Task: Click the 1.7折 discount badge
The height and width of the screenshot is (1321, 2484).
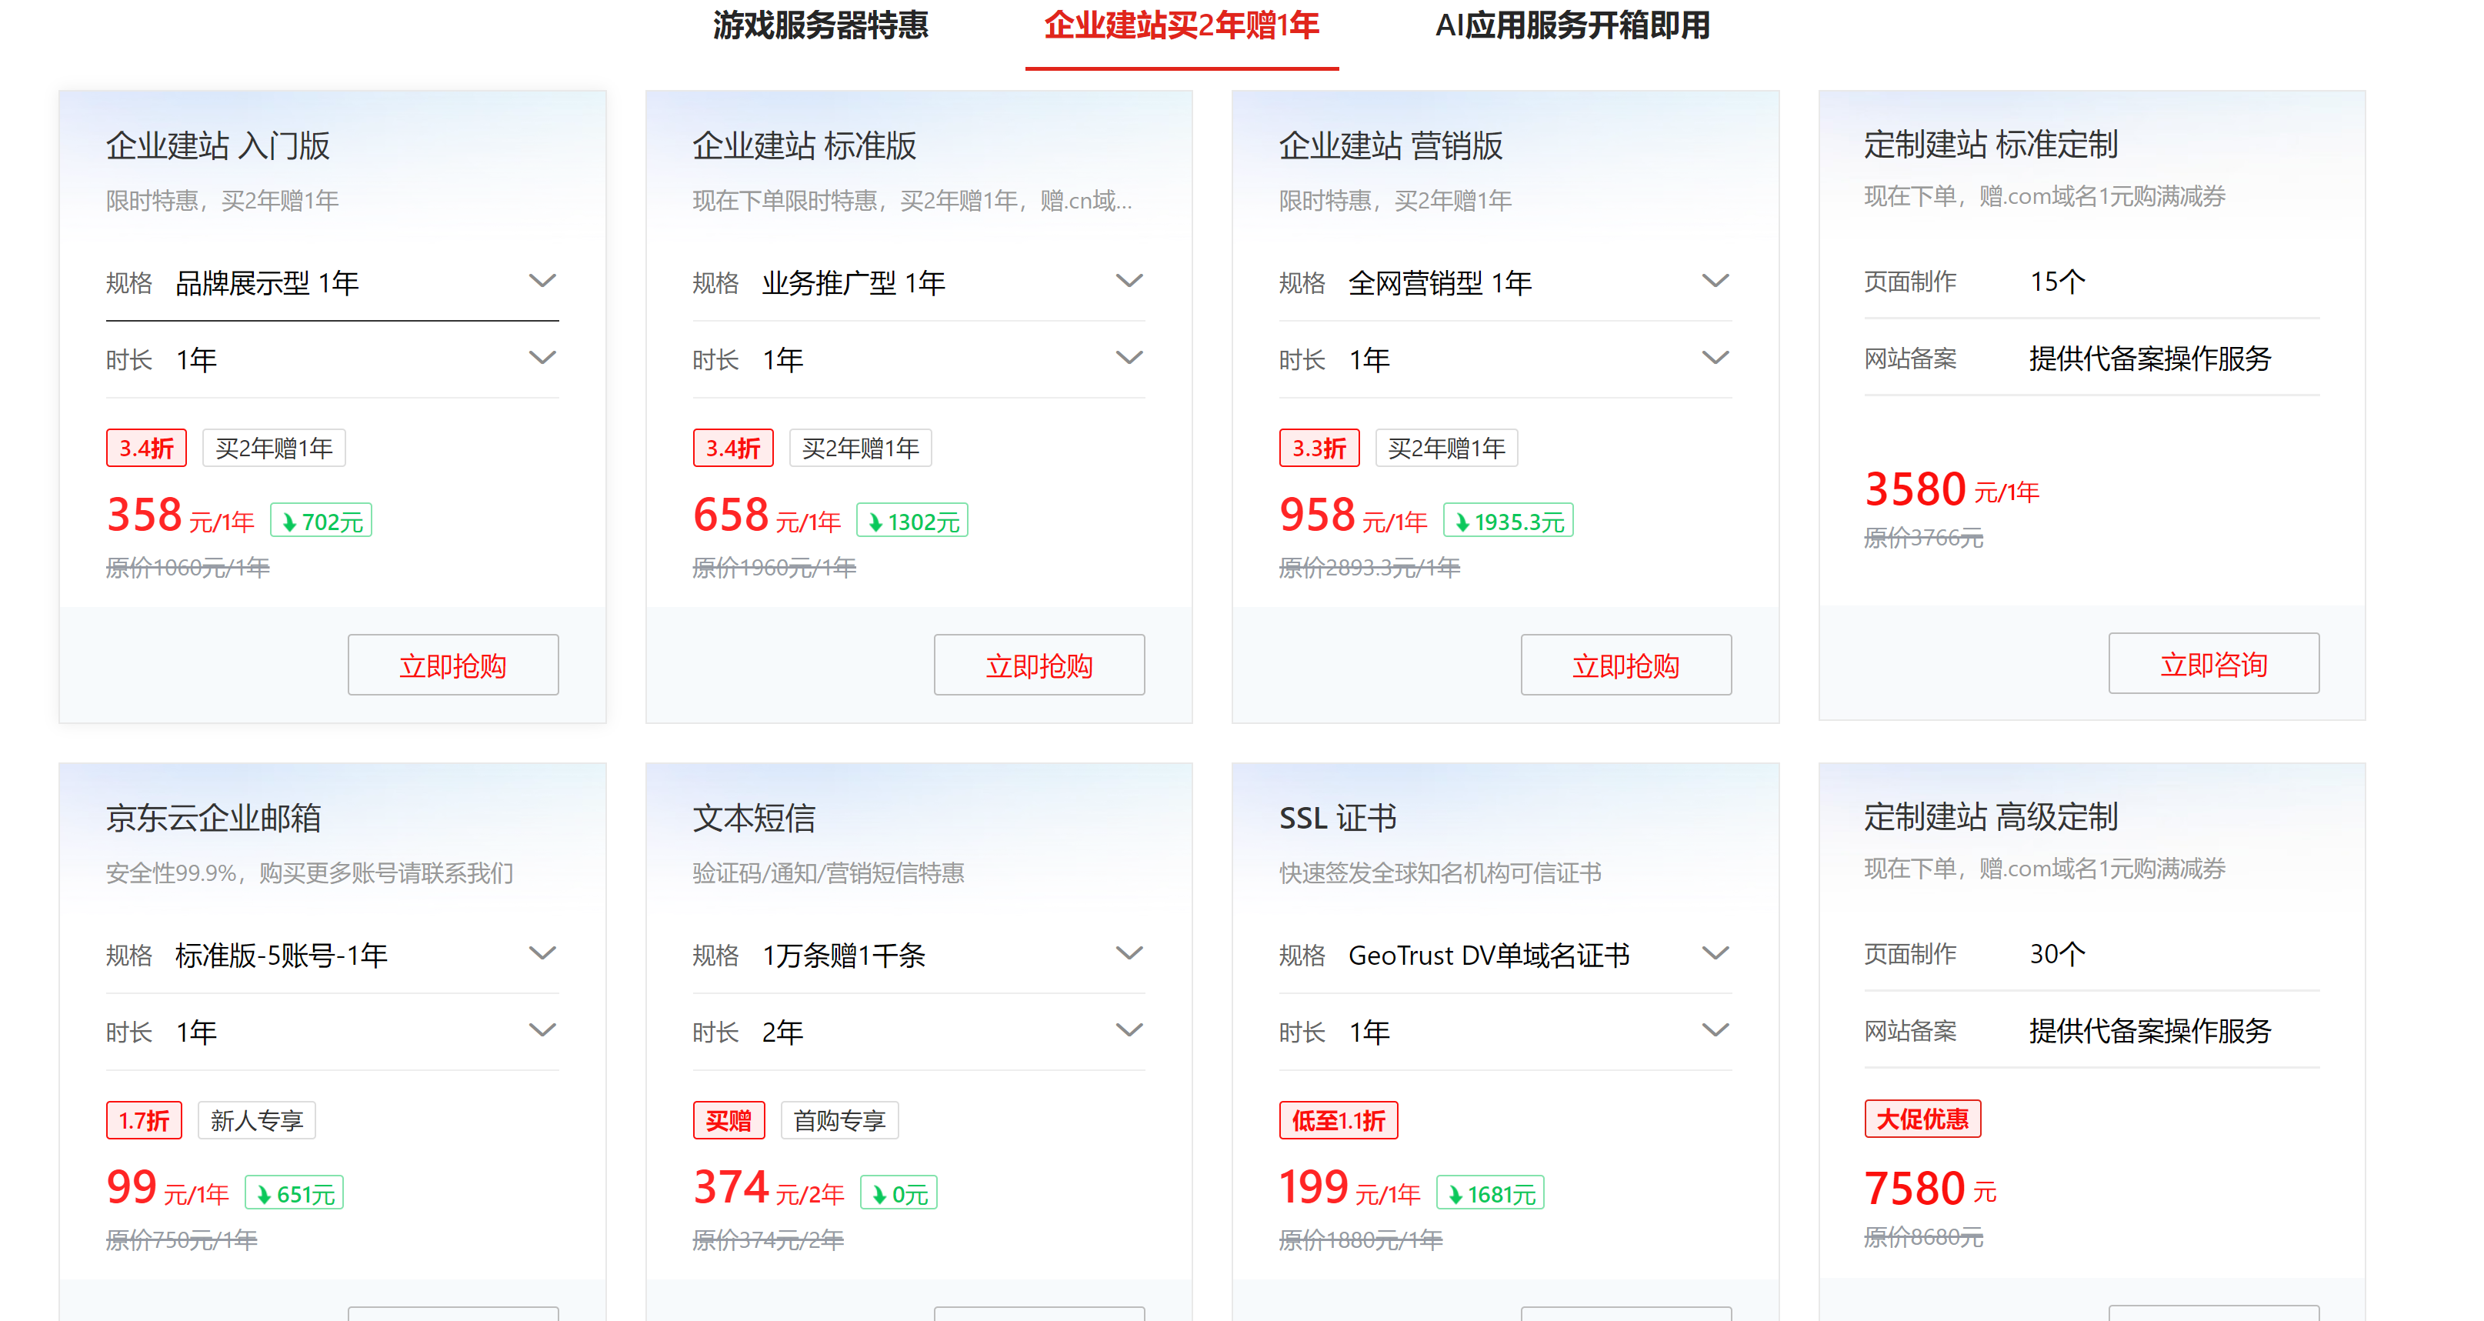Action: click(144, 1120)
